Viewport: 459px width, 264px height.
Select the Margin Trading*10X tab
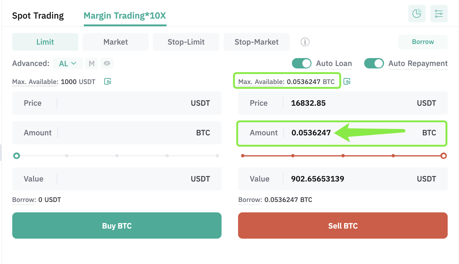[x=125, y=16]
